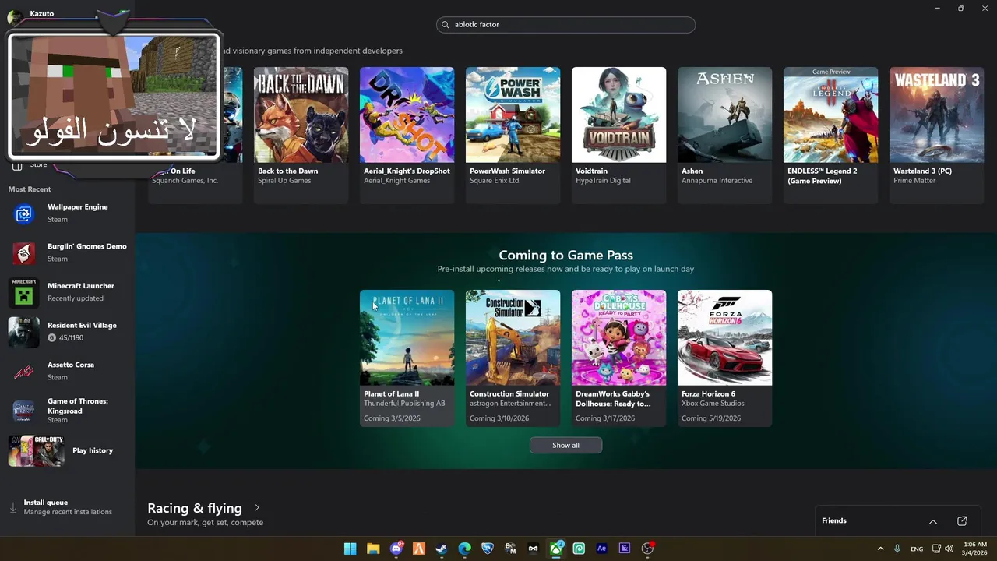This screenshot has width=997, height=561.
Task: Switch to Xbox app taskbar icon
Action: click(556, 549)
